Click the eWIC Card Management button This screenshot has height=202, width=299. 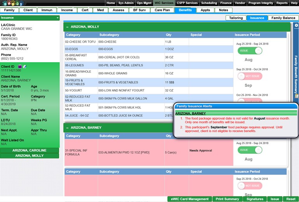[x=190, y=199]
